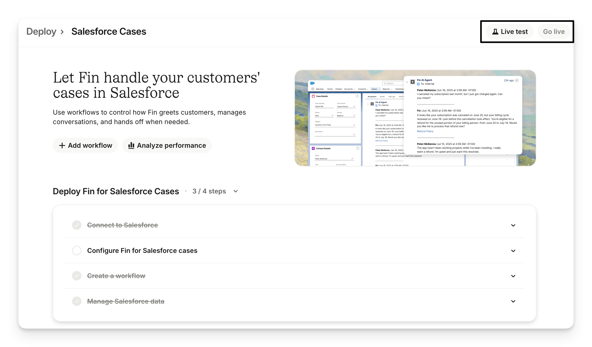Expand the Connect to Salesforce row chevron
Viewport: 592px width, 347px height.
(x=513, y=225)
